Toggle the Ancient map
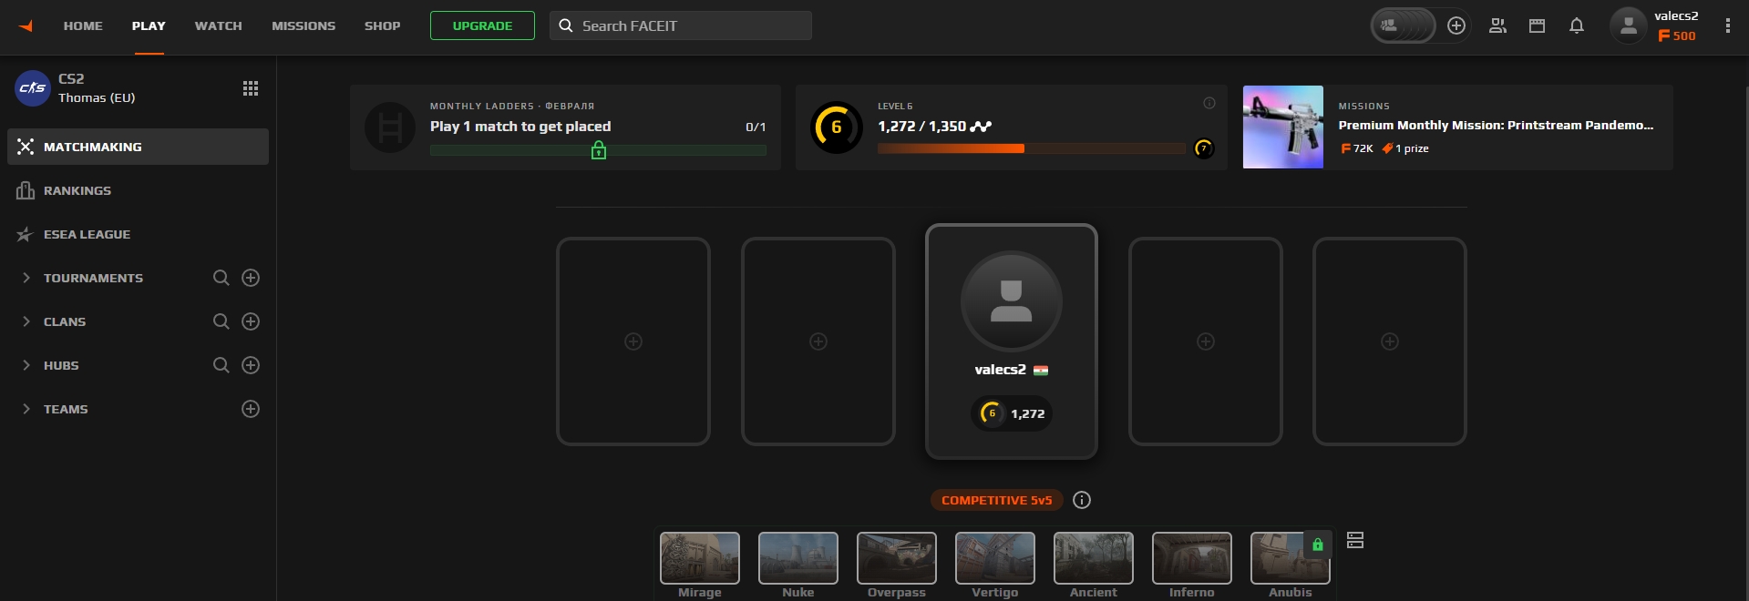Viewport: 1749px width, 601px height. [1094, 558]
